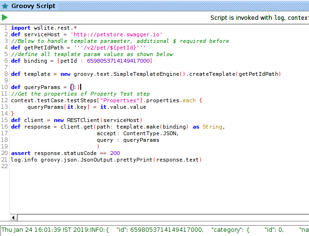Select the Groovy Script title label
Viewport: 309px width, 236px height.
(33, 6)
